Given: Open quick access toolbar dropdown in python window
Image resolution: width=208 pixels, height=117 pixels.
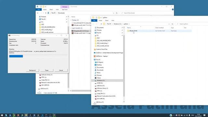Looking at the screenshot, I should tap(101, 18).
